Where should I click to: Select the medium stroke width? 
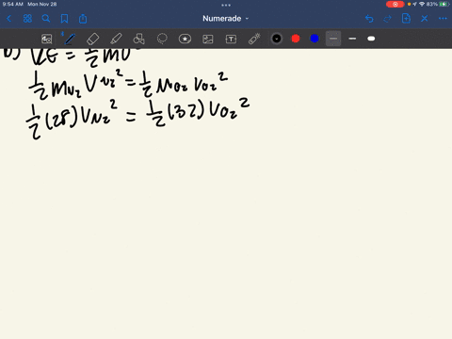tap(352, 39)
